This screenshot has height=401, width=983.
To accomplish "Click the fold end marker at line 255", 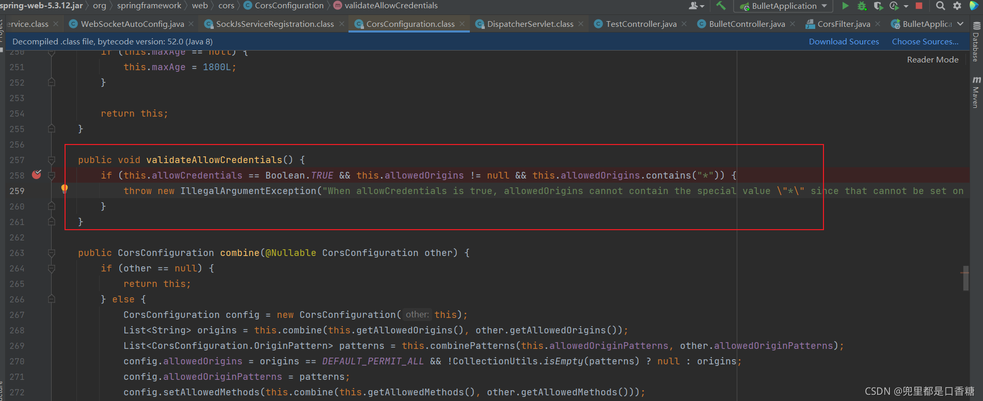I will click(52, 129).
